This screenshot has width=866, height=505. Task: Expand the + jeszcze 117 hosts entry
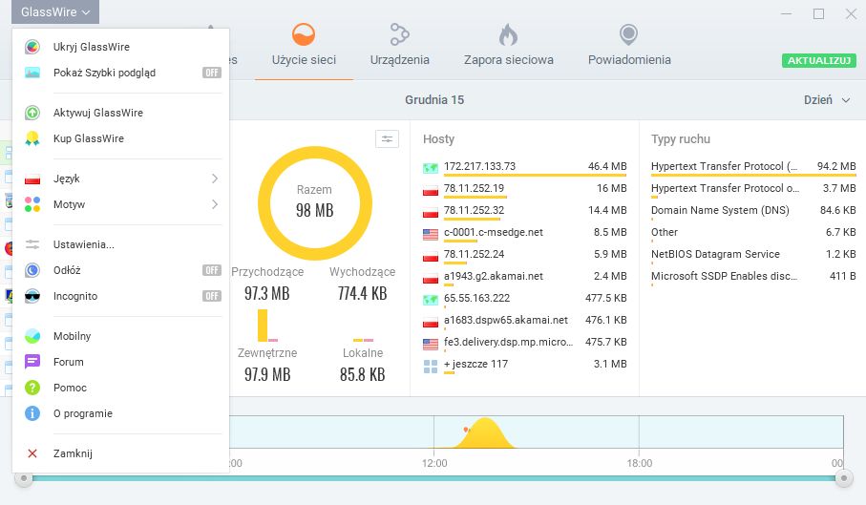click(525, 365)
